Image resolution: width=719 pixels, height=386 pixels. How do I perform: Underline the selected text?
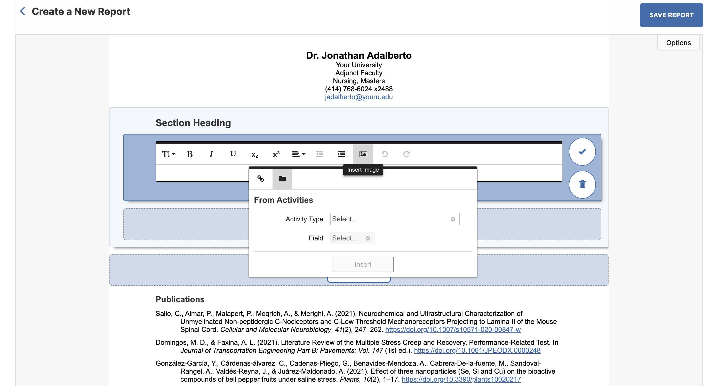tap(233, 154)
